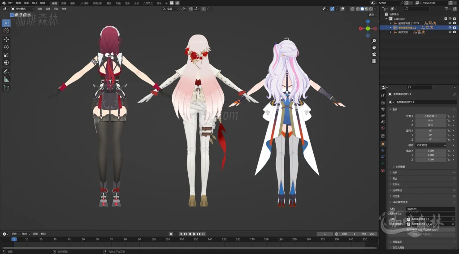The image size is (459, 254).
Task: Open the Physics properties tab
Action: tap(383, 150)
